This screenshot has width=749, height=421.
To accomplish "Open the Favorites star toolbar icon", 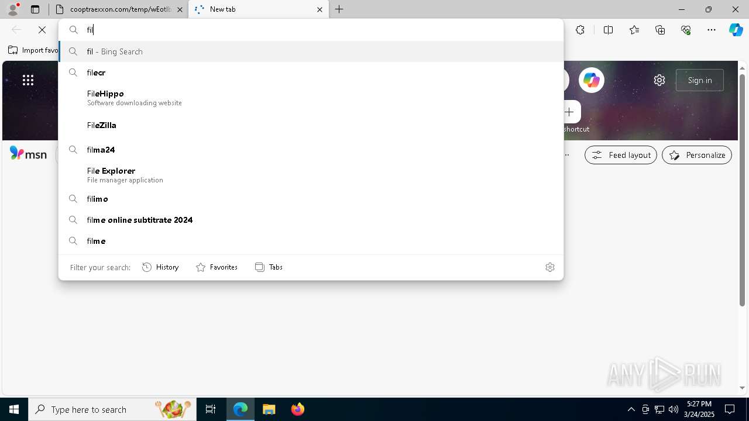I will [x=634, y=30].
